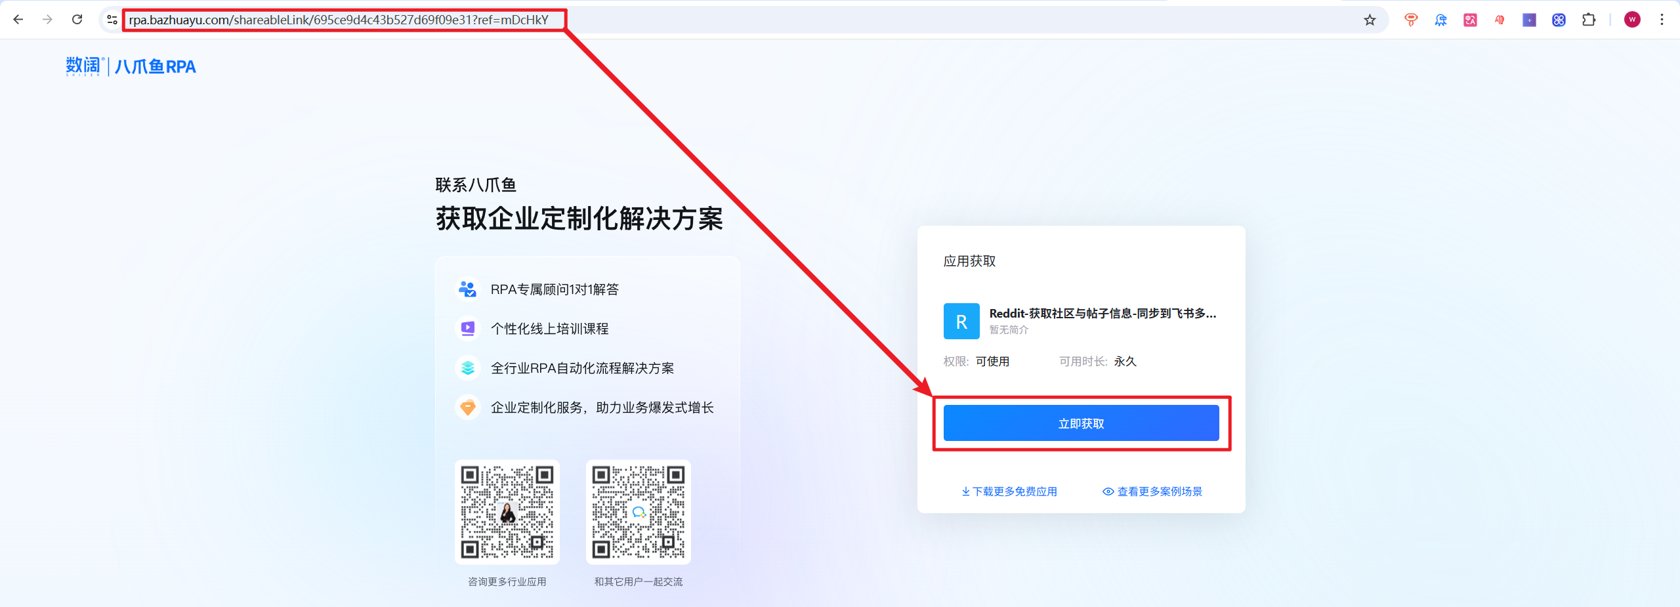Viewport: 1680px width, 607px height.
Task: Click the orange robot extension icon
Action: 1410,20
